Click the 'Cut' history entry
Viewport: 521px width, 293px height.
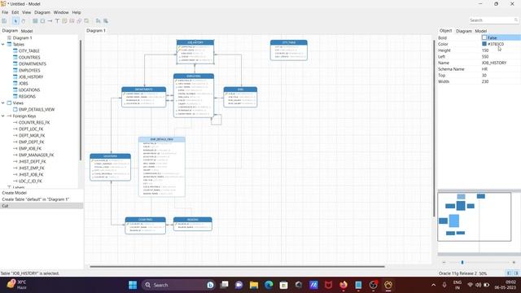coord(42,206)
